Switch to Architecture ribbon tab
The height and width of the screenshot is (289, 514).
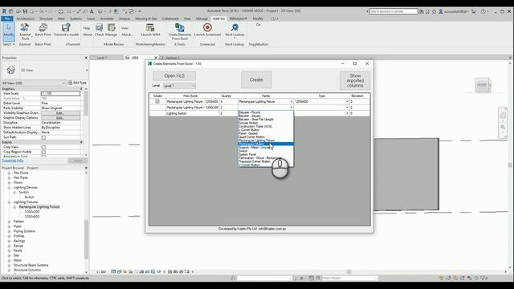[25, 18]
